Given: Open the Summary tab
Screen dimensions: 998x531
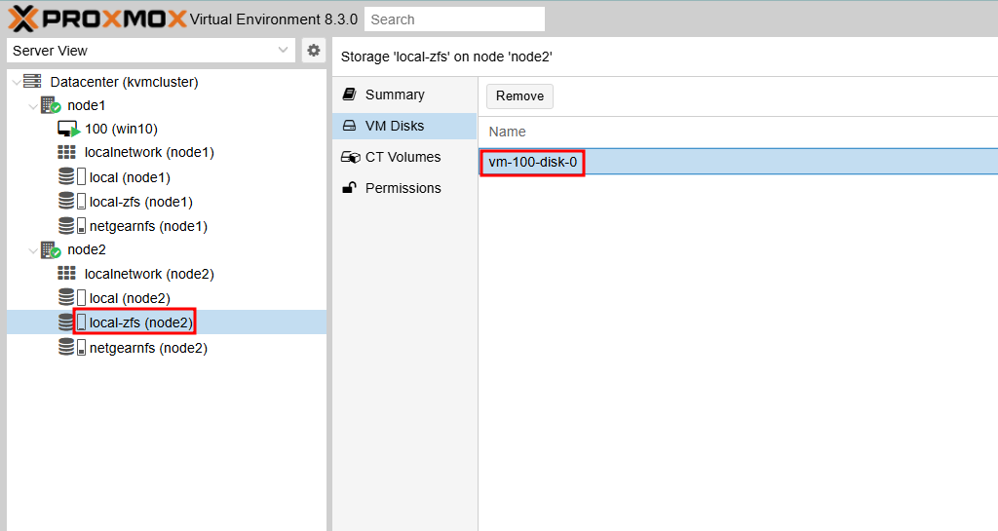Looking at the screenshot, I should pyautogui.click(x=404, y=95).
